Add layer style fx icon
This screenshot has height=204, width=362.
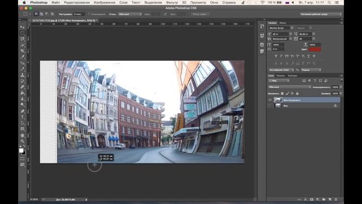[305, 199]
